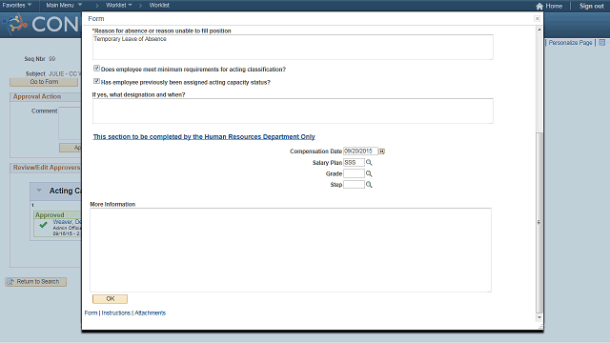Switch to the Instructions tab link

coord(116,313)
